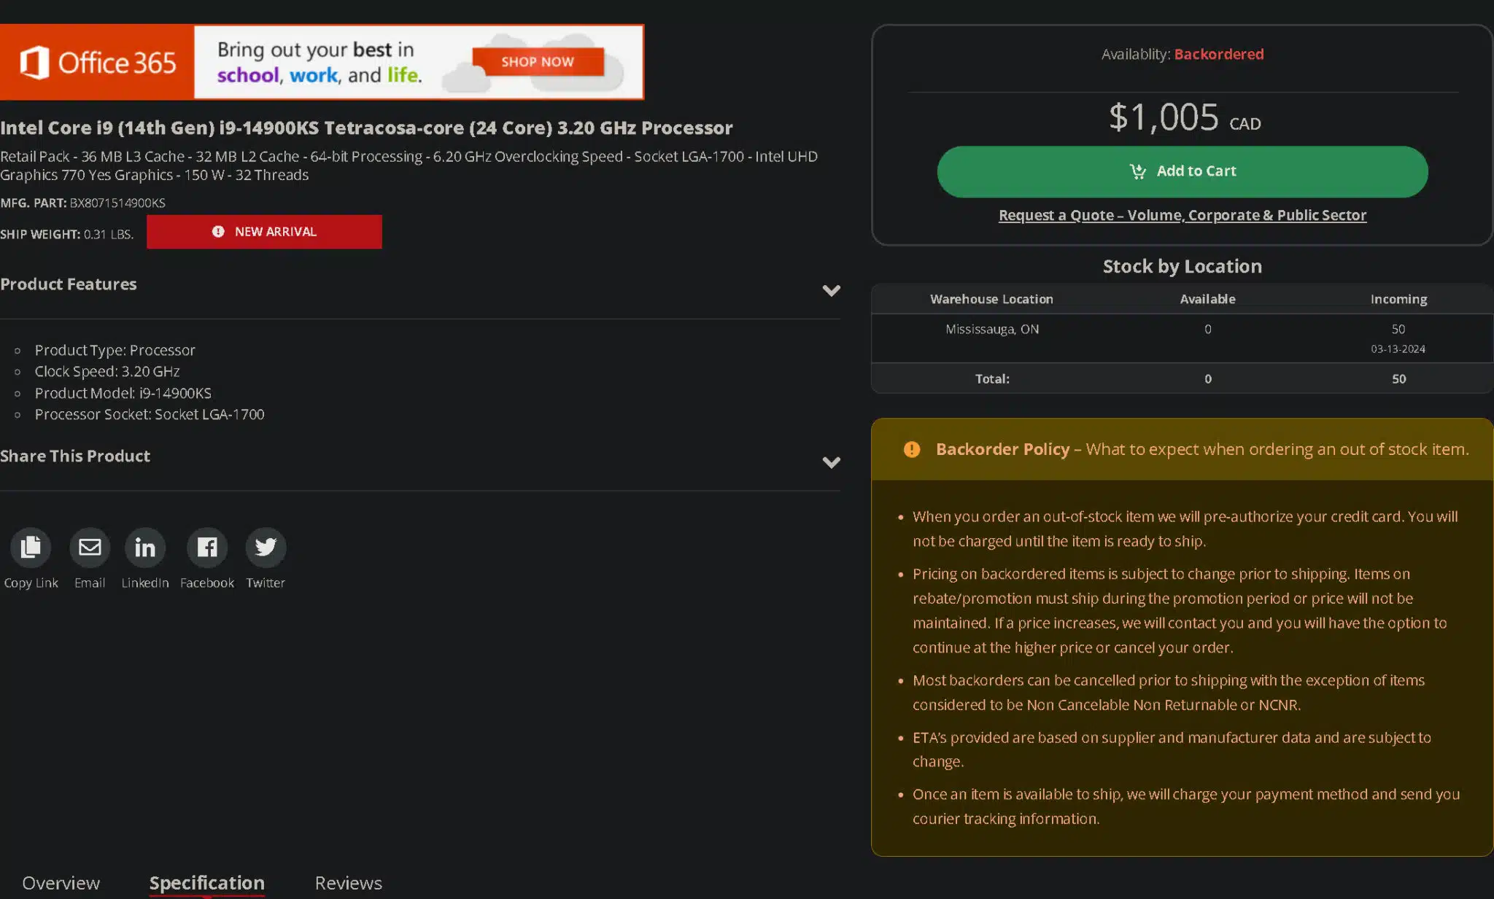Select the Specification tab

(207, 883)
